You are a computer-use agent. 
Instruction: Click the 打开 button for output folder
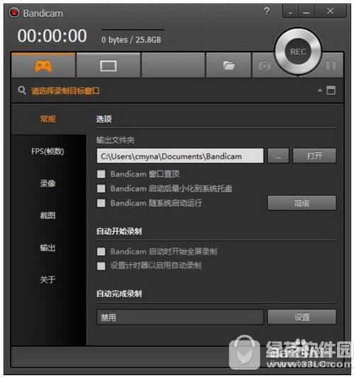[x=314, y=155]
